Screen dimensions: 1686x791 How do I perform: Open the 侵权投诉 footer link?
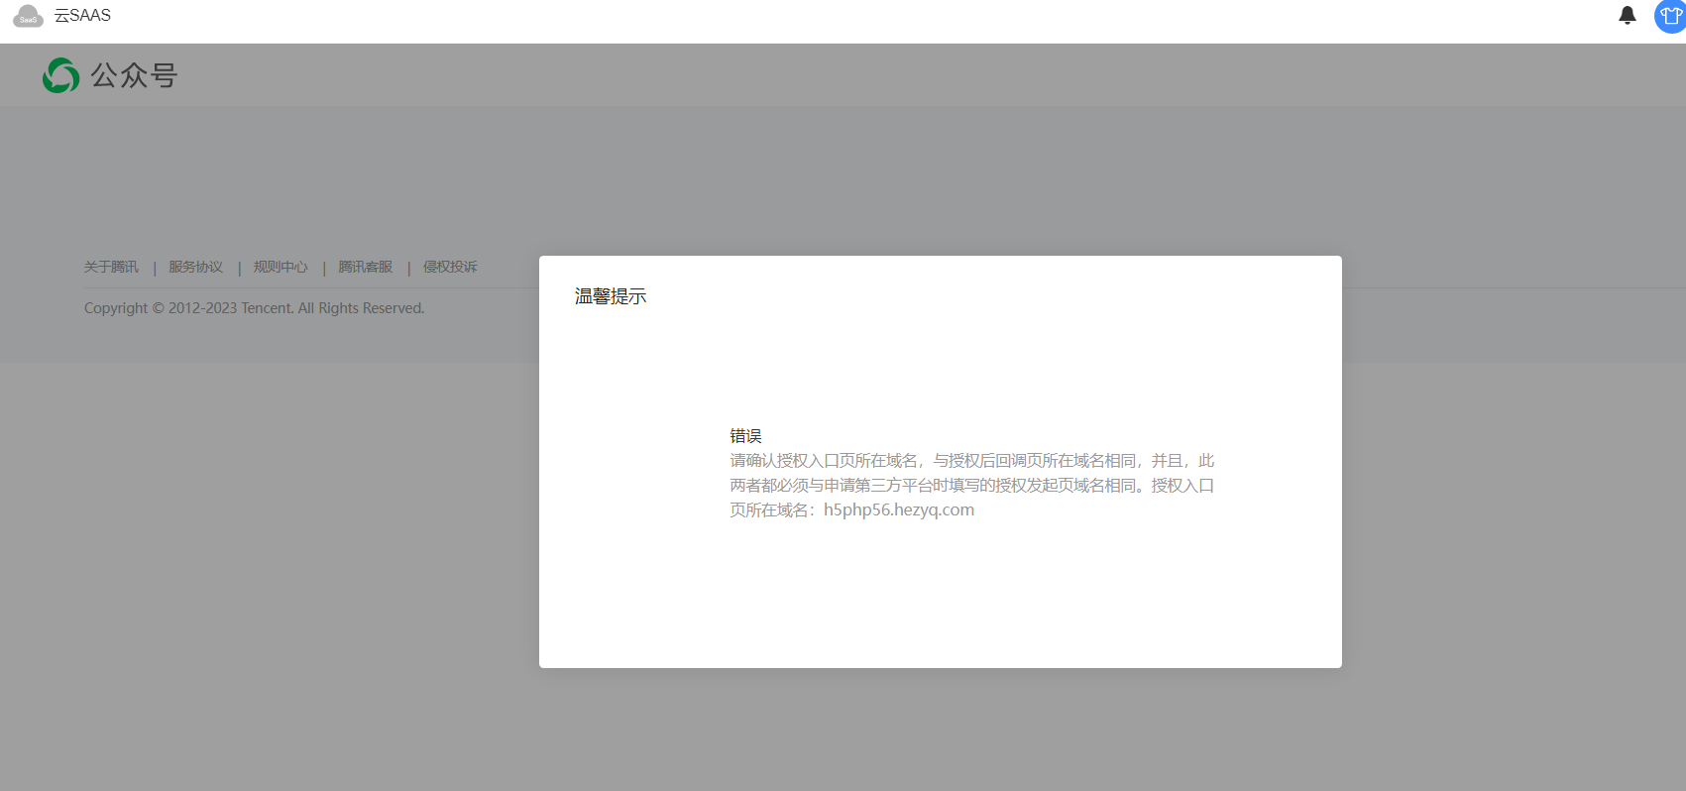[x=450, y=267]
